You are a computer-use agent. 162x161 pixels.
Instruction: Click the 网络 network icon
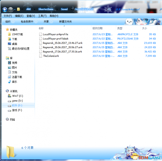pos(7,119)
